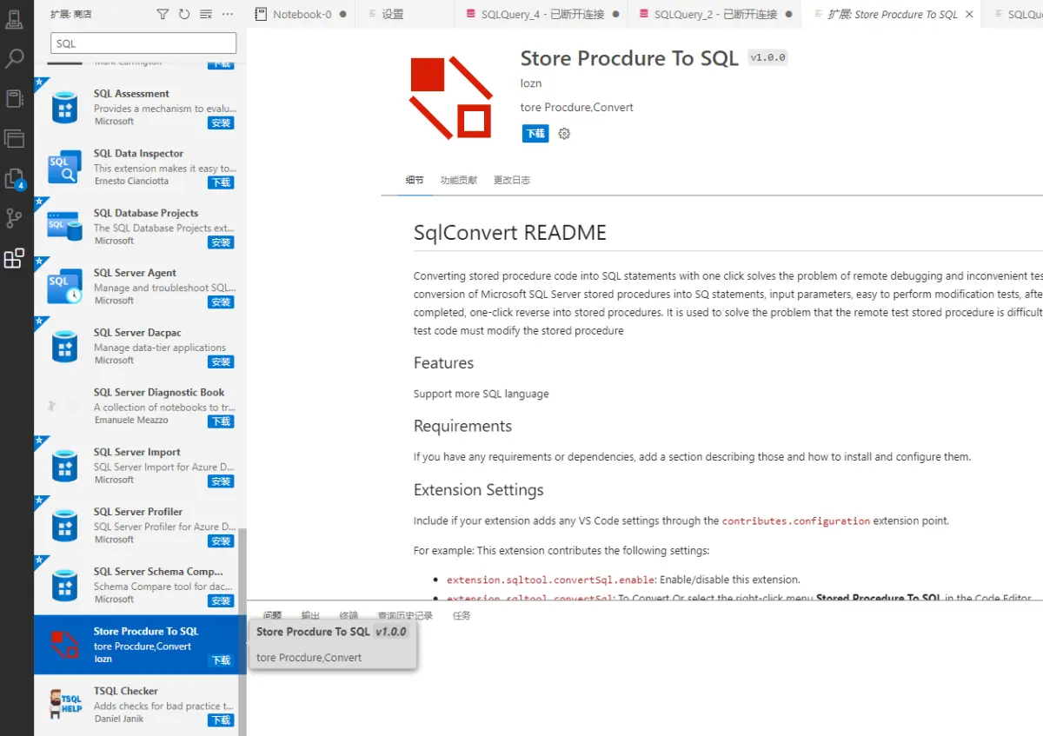This screenshot has width=1043, height=736.
Task: Click the lozn publisher name in header
Action: tap(531, 83)
